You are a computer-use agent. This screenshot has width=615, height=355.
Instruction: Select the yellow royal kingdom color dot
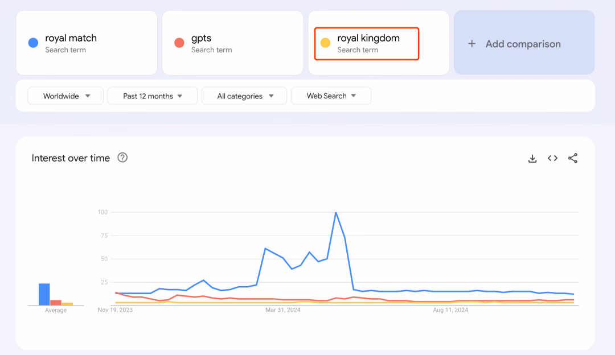(x=325, y=43)
